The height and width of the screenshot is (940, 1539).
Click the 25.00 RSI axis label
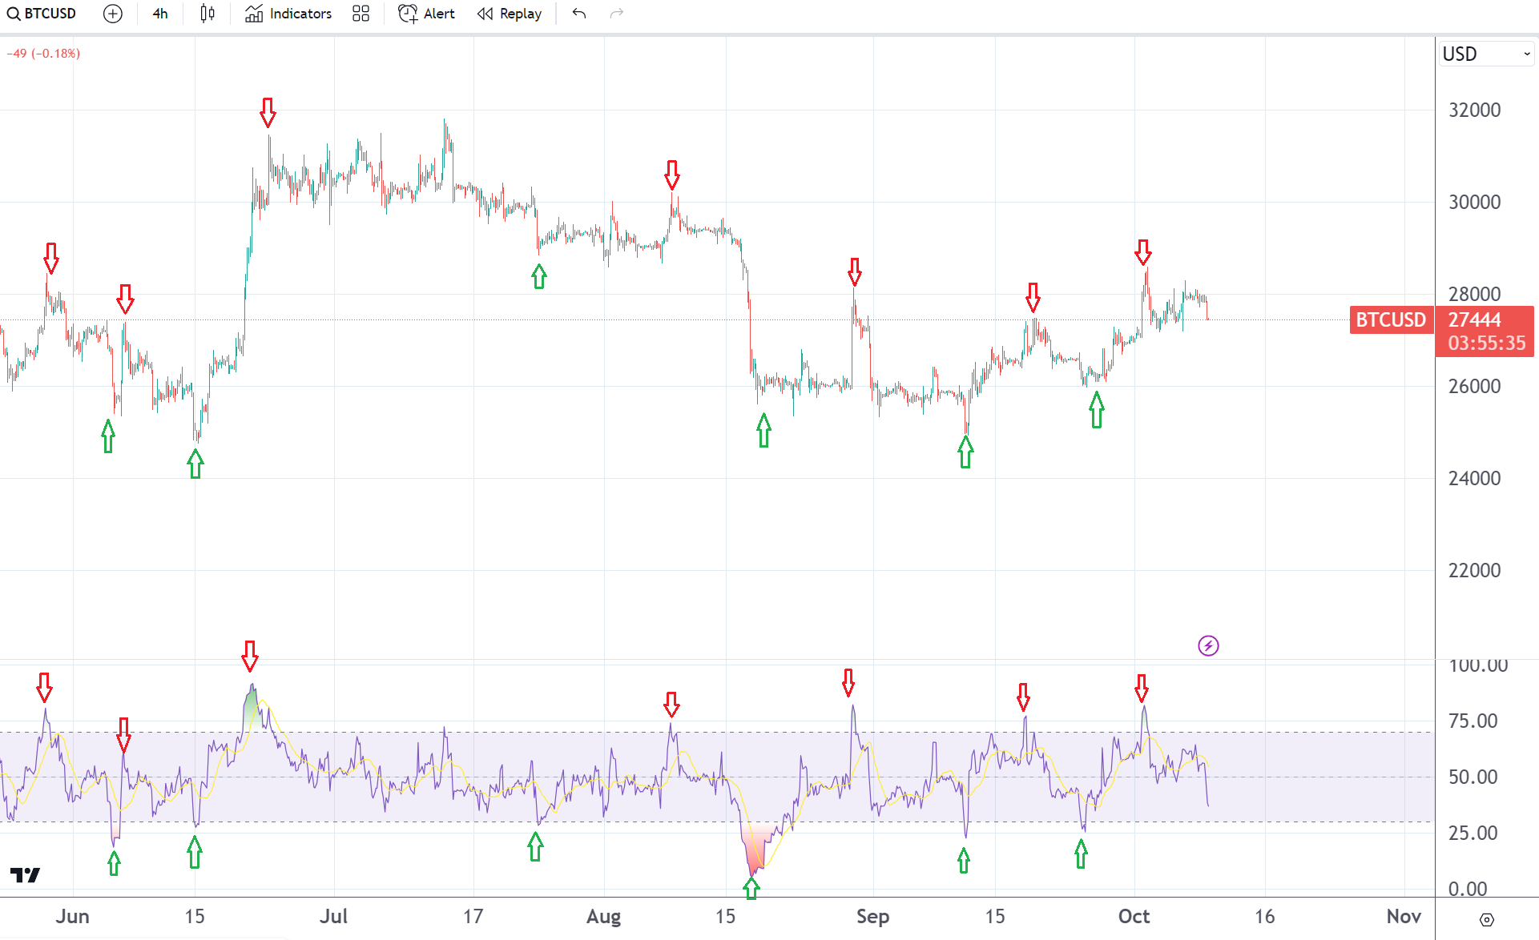coord(1473,834)
